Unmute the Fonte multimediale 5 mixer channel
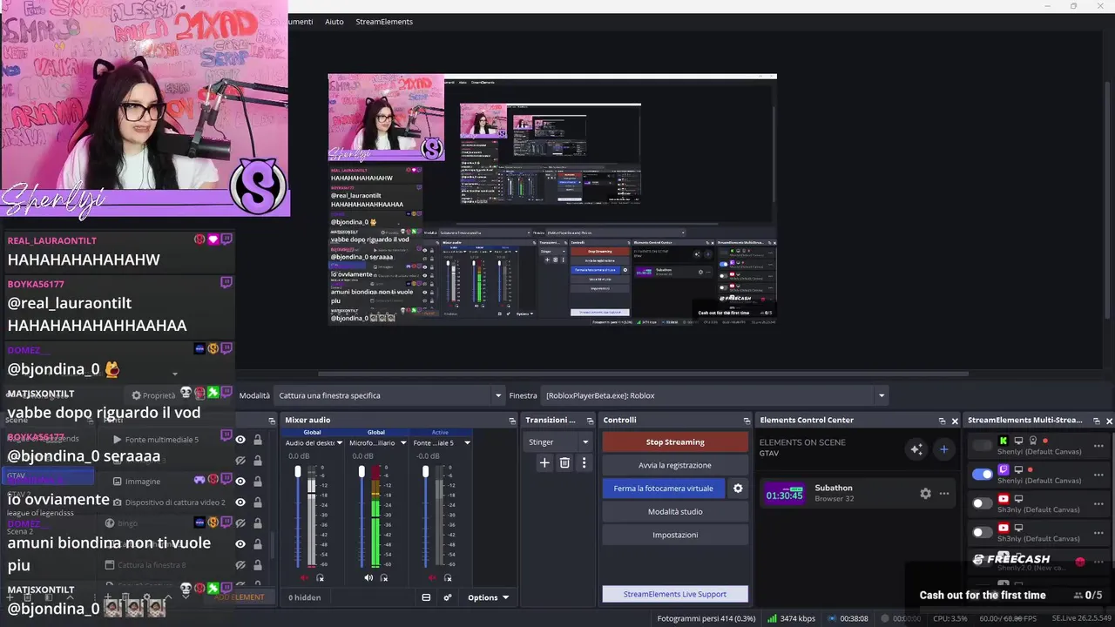The image size is (1115, 627). pos(432,578)
